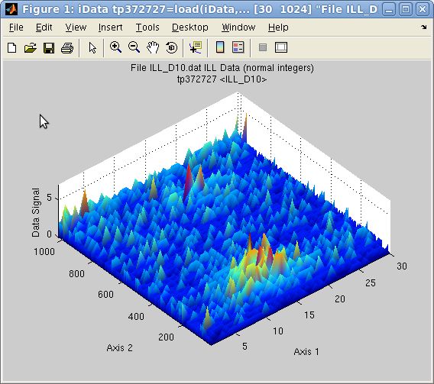Enable the Rotate 3D tool

[171, 47]
